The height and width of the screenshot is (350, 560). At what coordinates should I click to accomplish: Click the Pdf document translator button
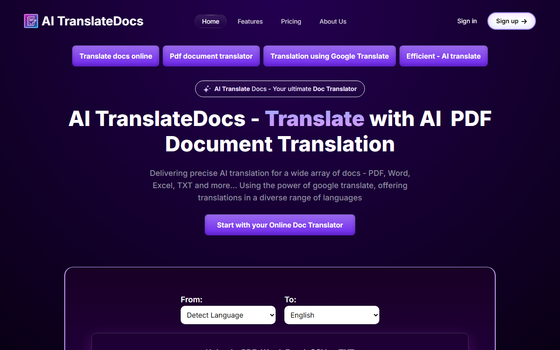point(211,56)
